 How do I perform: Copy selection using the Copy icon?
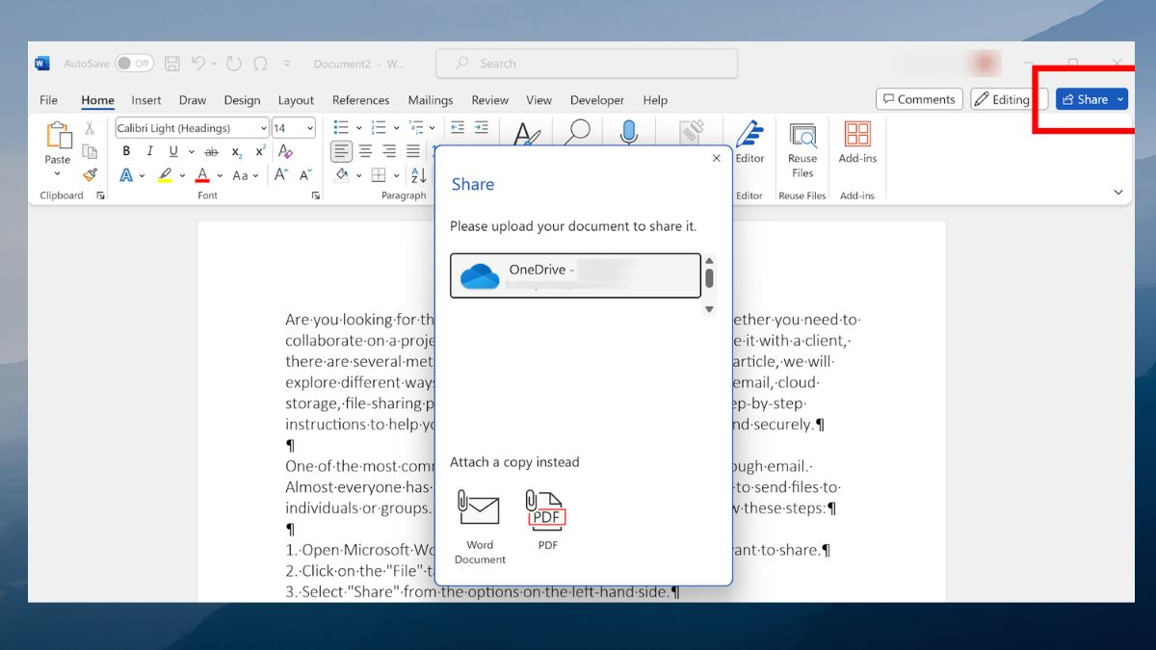coord(90,151)
